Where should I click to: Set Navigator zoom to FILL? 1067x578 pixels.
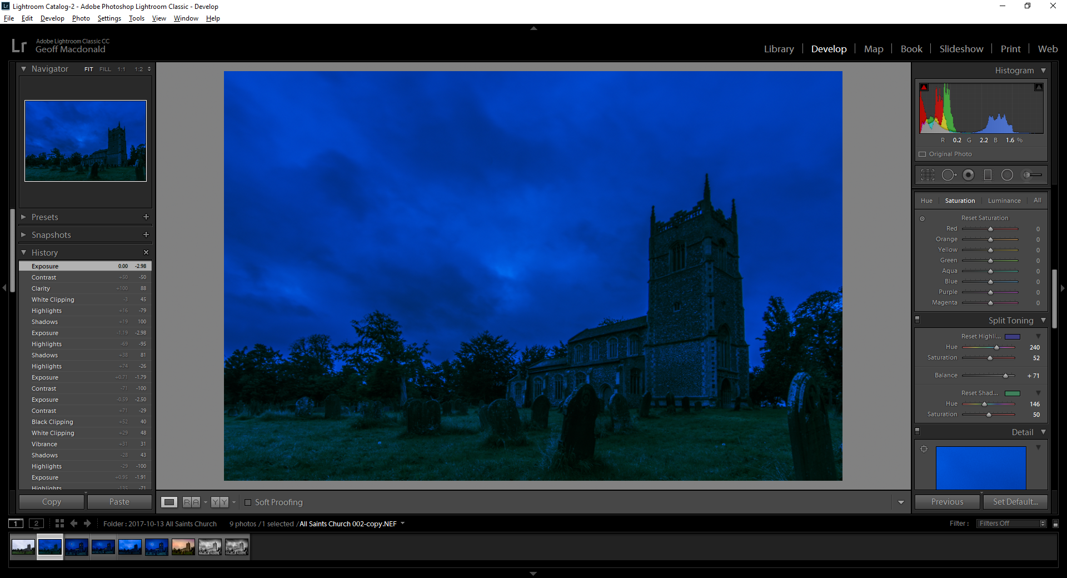coord(105,69)
